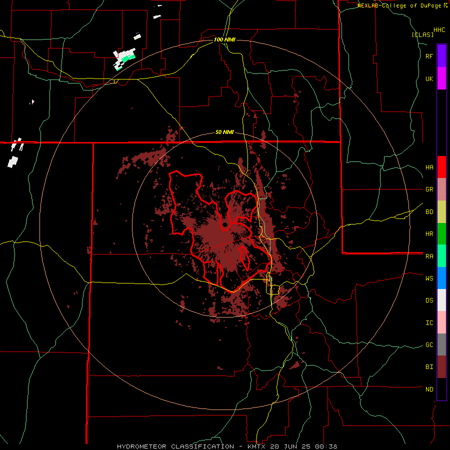Viewport: 450px width, 450px height.
Task: Click the 'IC' legend label
Action: click(x=429, y=323)
